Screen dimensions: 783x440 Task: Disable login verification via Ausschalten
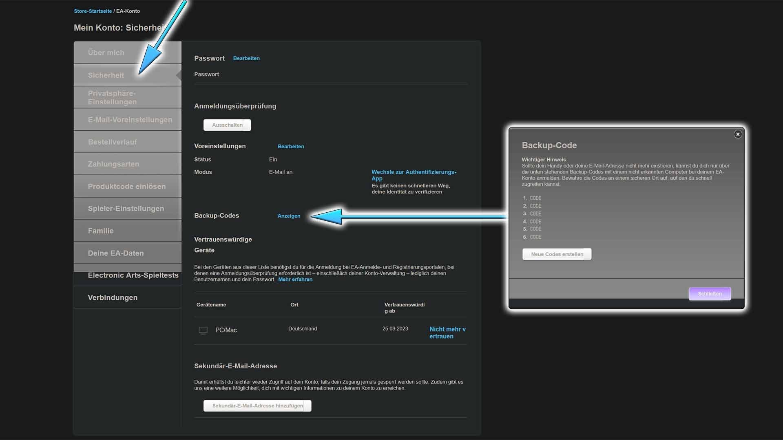(x=227, y=125)
